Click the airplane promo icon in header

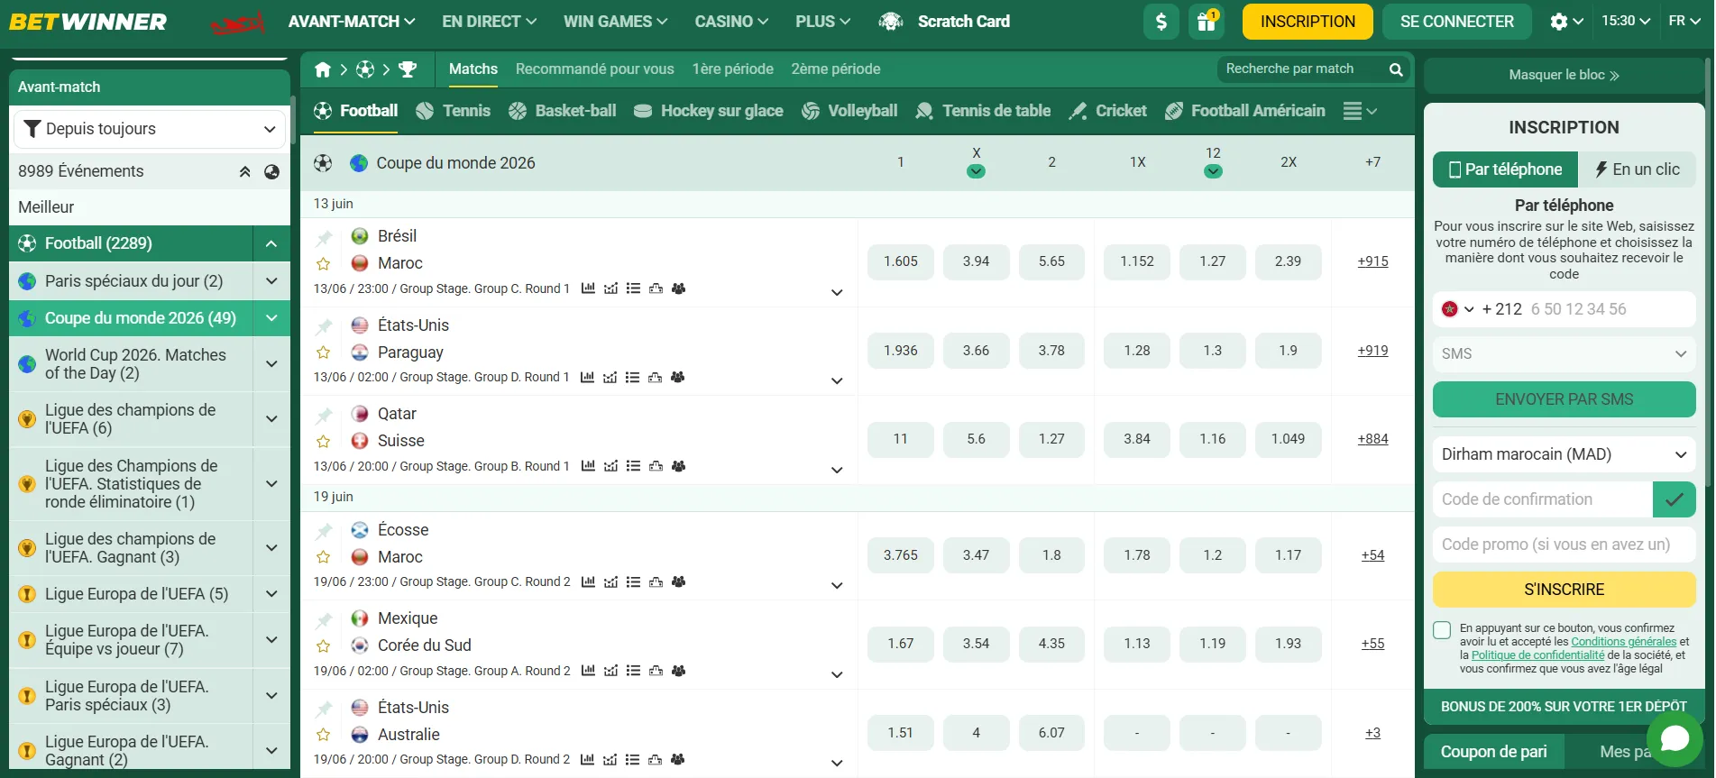coord(237,22)
